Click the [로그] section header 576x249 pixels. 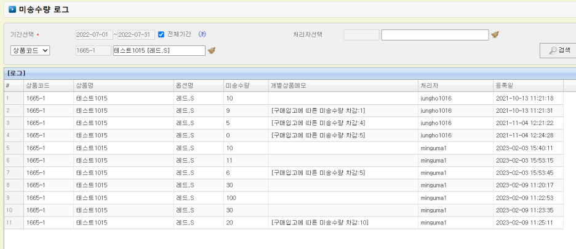pyautogui.click(x=16, y=73)
